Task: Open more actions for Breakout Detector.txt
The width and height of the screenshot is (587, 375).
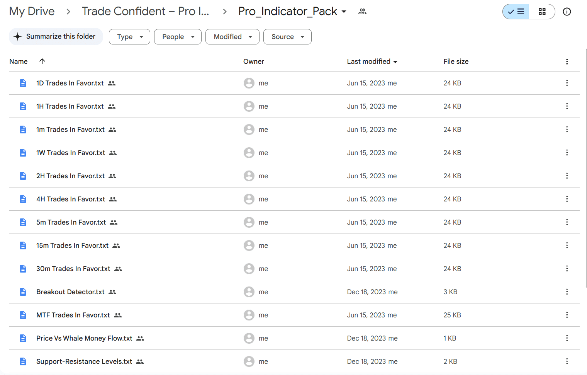Action: (567, 292)
